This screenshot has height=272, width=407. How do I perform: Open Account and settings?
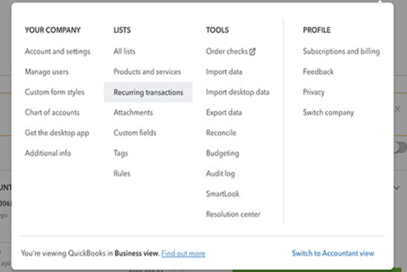point(58,51)
